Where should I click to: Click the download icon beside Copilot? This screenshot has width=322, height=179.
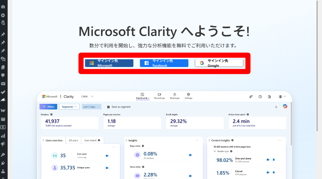point(276,107)
